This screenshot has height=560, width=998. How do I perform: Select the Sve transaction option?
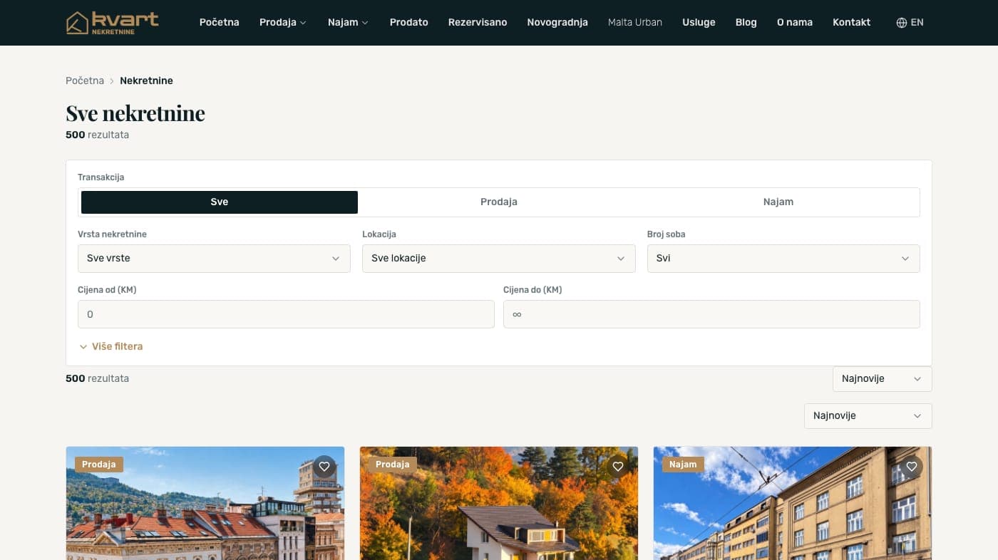220,202
